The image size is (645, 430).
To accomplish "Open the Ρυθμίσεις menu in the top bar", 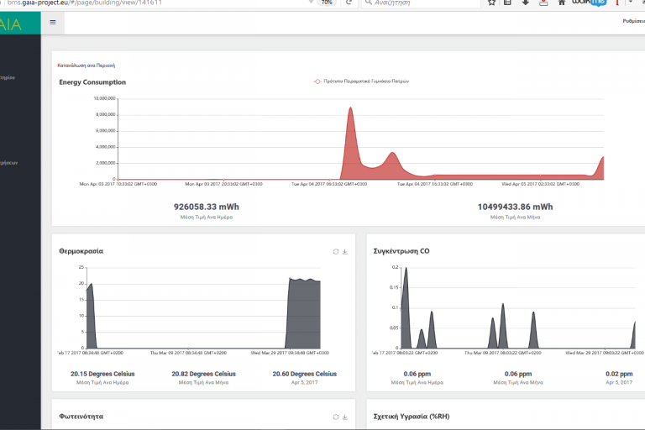I will click(x=632, y=23).
